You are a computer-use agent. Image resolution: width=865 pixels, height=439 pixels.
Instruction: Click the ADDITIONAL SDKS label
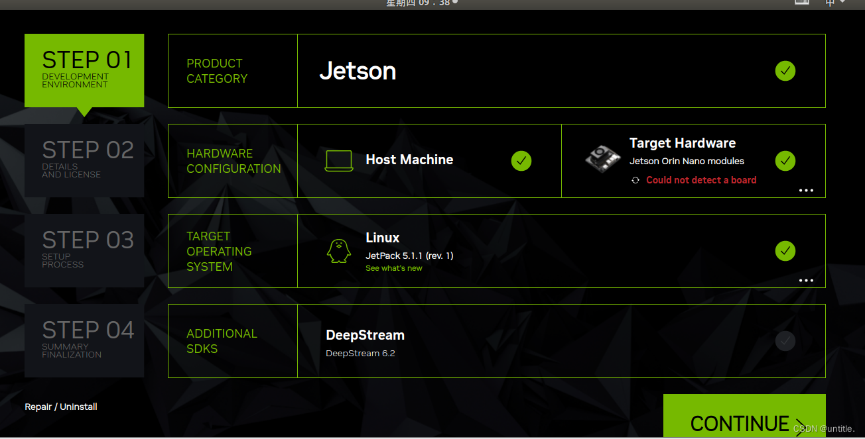click(222, 341)
